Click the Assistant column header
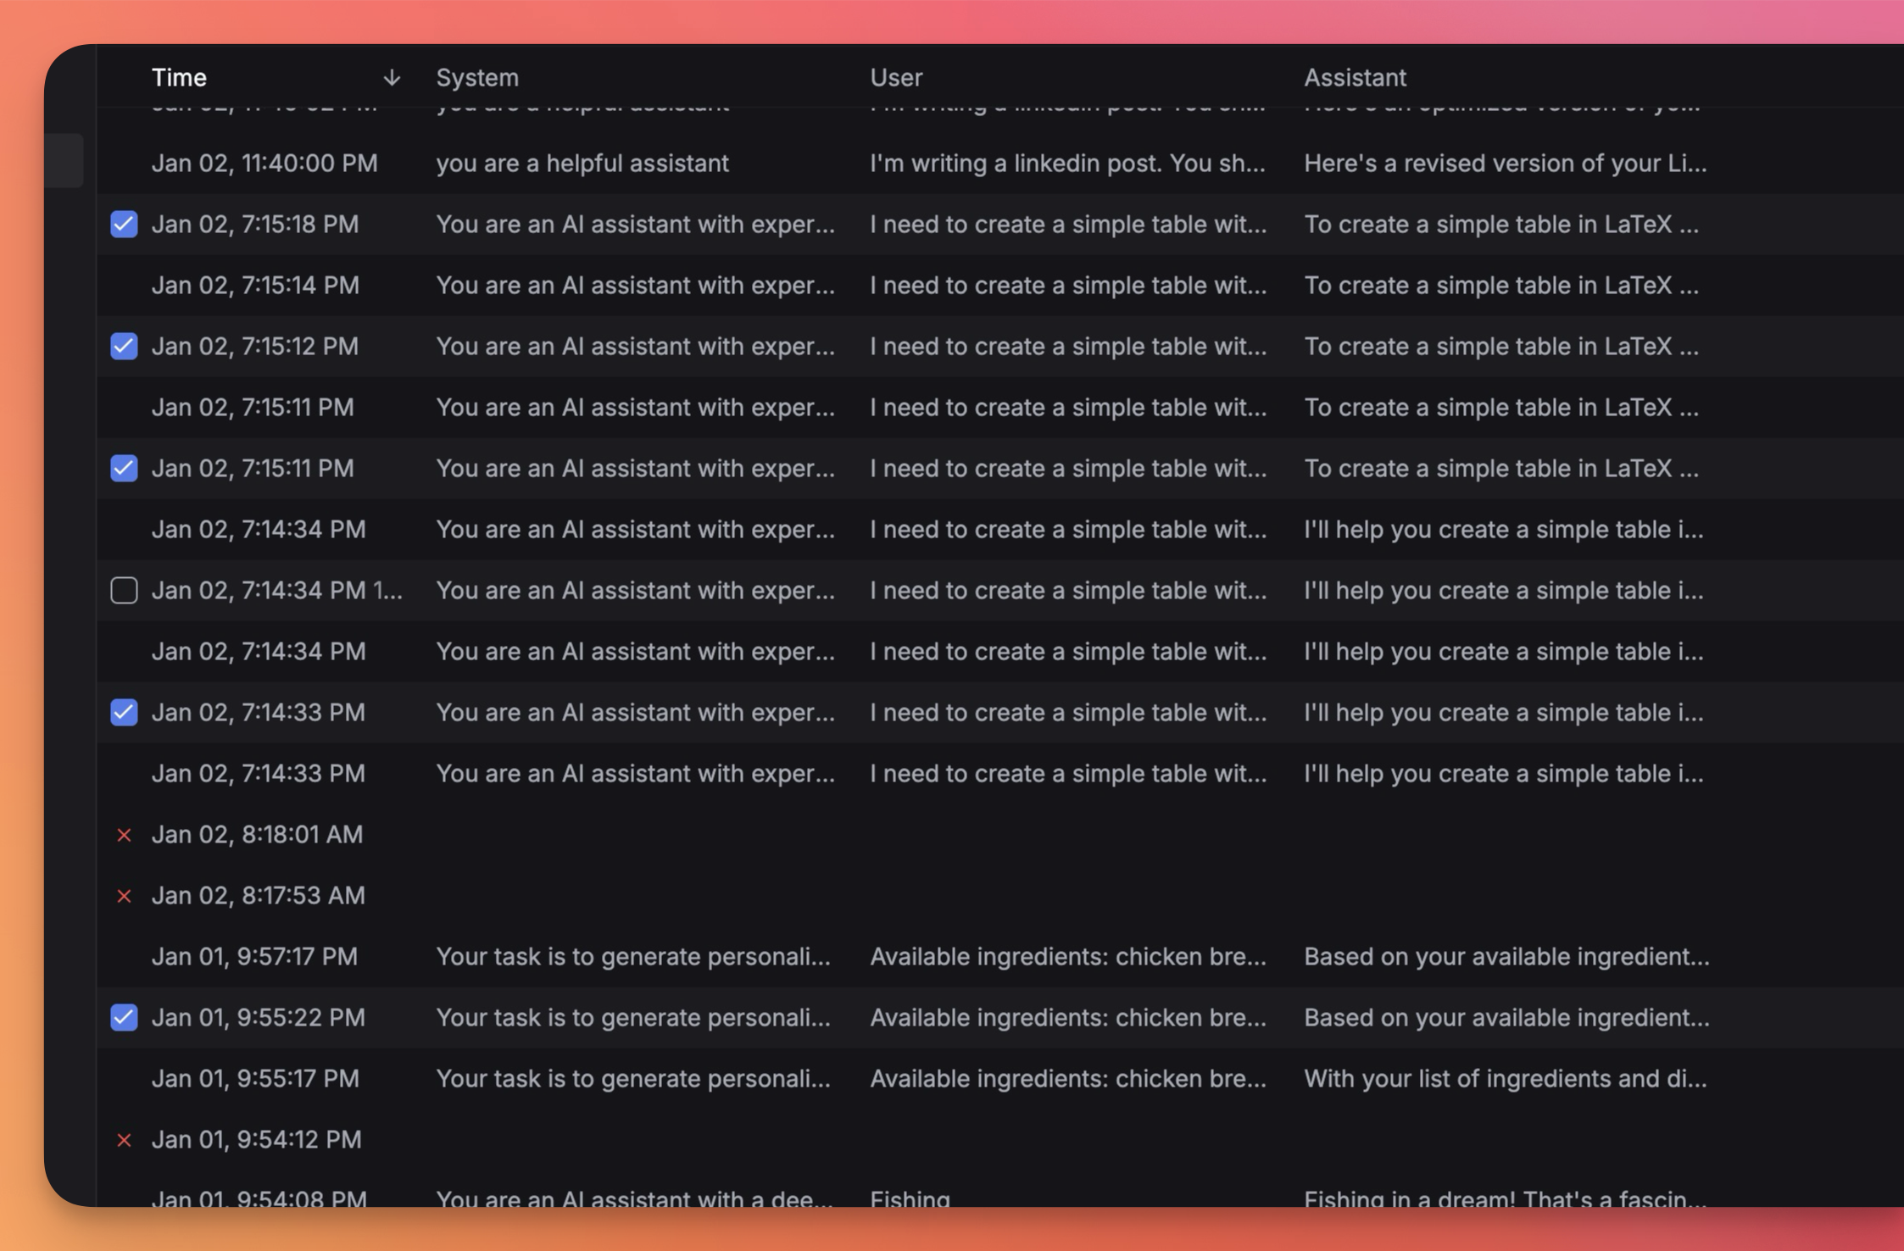 [x=1355, y=78]
